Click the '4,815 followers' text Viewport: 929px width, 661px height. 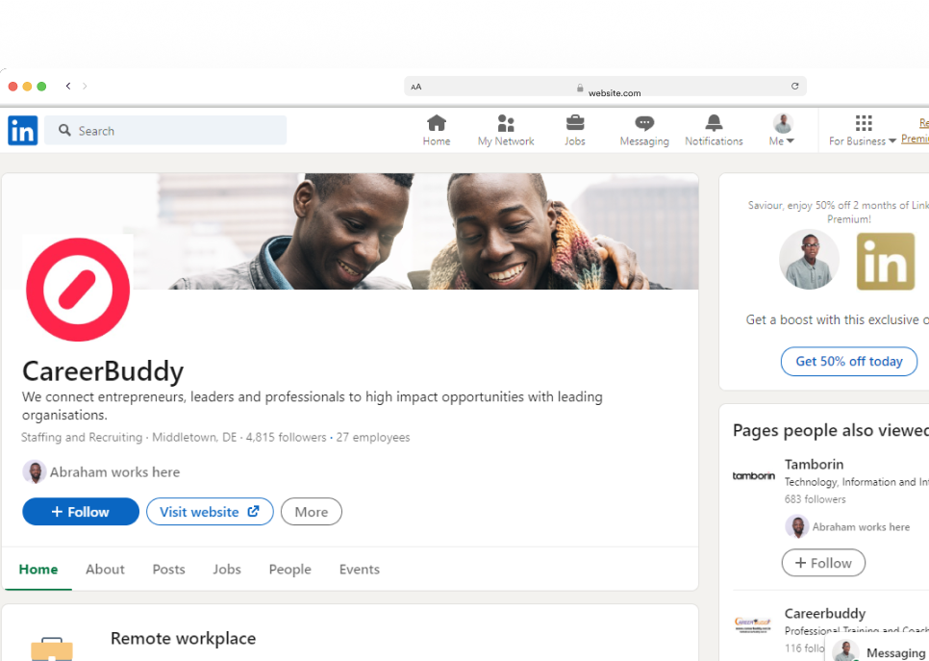tap(287, 438)
